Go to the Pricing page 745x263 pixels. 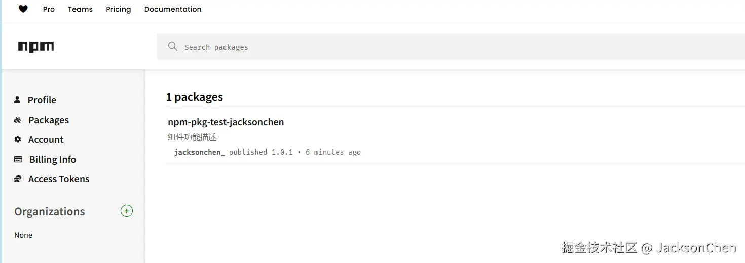pos(118,9)
